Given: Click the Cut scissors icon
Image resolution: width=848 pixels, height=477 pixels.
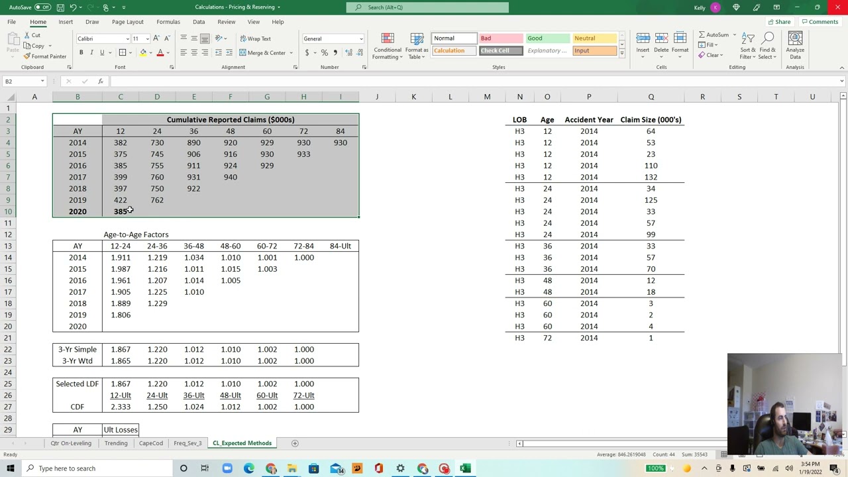Looking at the screenshot, I should 27,35.
